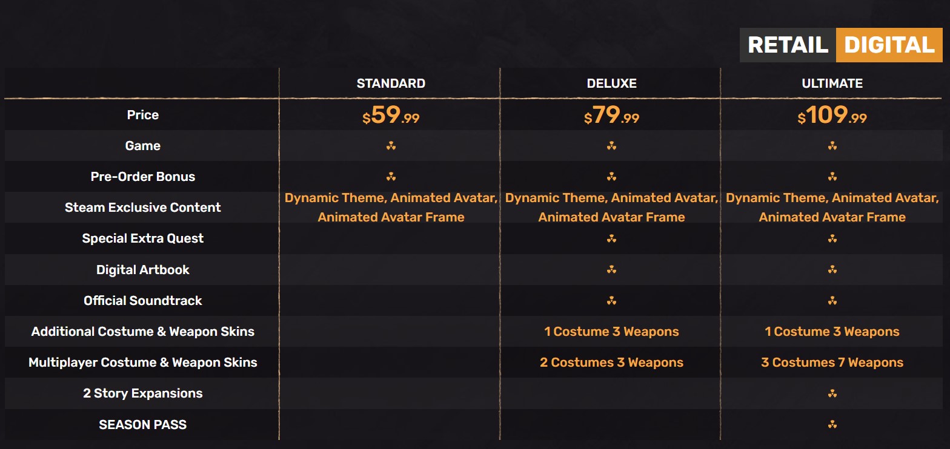
Task: Click the Deluxe Special Extra Quest icon
Action: pyautogui.click(x=611, y=238)
